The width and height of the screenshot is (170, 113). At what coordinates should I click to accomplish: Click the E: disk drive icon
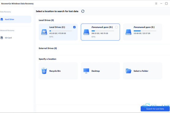(x=128, y=32)
